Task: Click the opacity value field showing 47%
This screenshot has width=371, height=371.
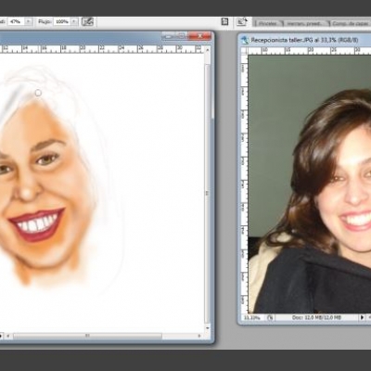Action: pos(16,21)
